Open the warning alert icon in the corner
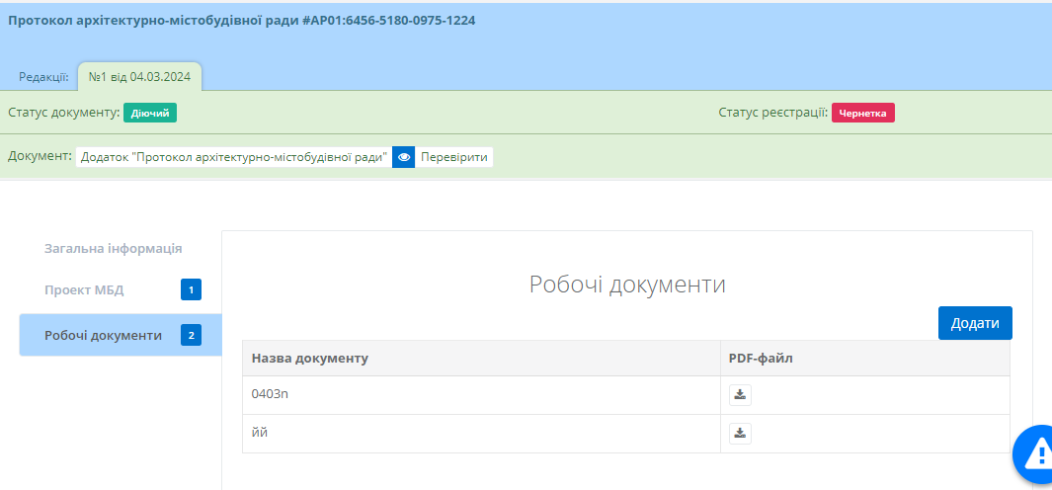This screenshot has height=490, width=1052. pyautogui.click(x=1035, y=453)
